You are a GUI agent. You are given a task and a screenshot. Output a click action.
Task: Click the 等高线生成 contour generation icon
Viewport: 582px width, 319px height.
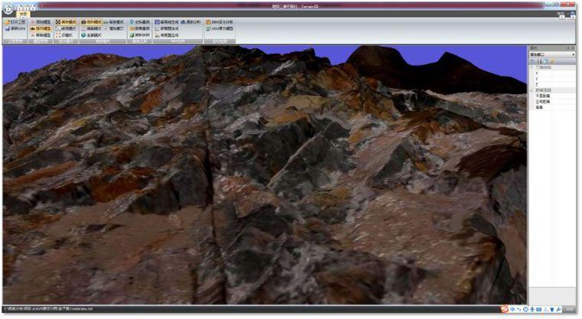[x=158, y=22]
